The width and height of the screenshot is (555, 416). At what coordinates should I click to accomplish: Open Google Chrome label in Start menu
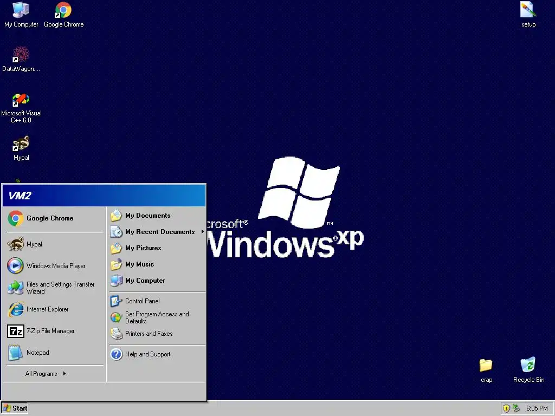point(50,218)
